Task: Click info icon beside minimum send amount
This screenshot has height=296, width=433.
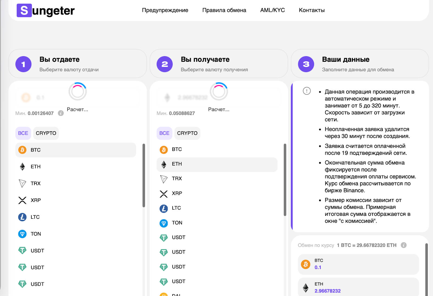Action: pyautogui.click(x=61, y=113)
